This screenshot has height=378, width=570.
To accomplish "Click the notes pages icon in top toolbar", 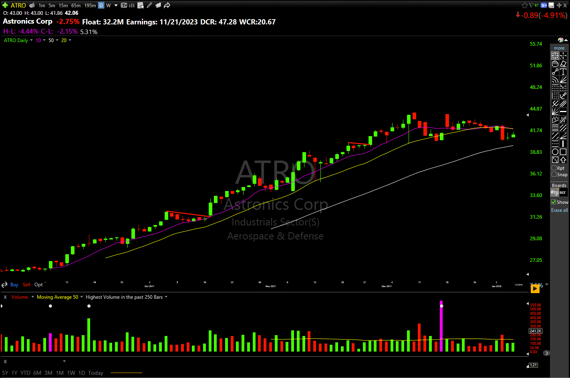I will pos(158,5).
